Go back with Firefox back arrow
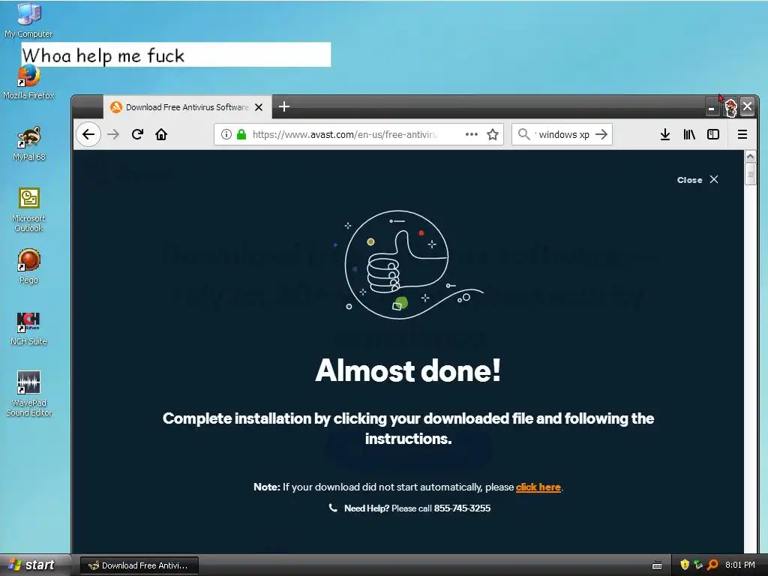 coord(88,134)
